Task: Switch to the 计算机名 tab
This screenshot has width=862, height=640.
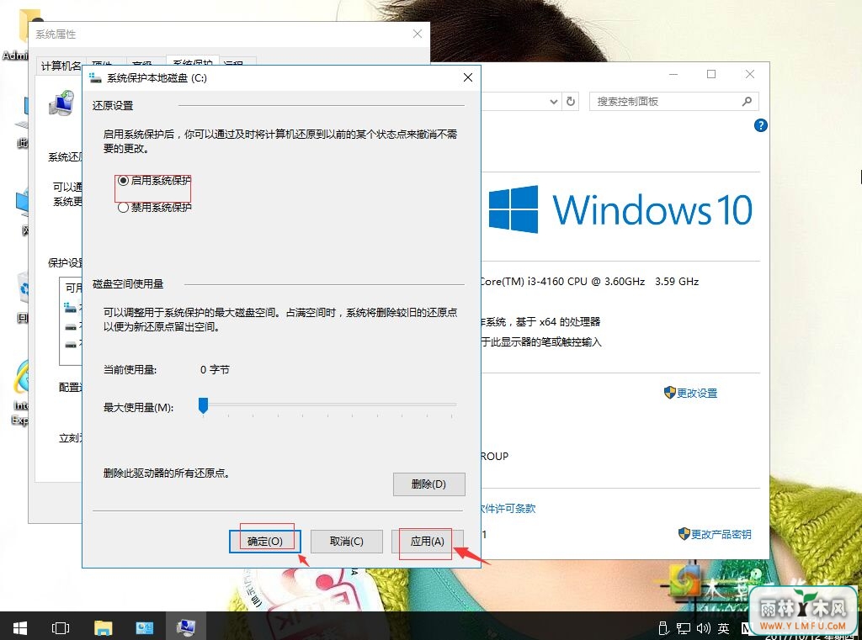Action: pyautogui.click(x=61, y=66)
